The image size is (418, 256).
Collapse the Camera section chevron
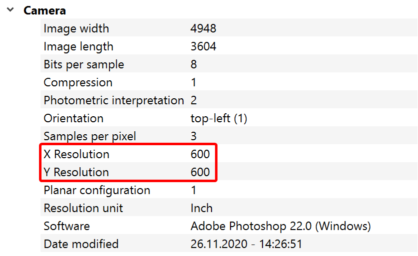[x=10, y=10]
